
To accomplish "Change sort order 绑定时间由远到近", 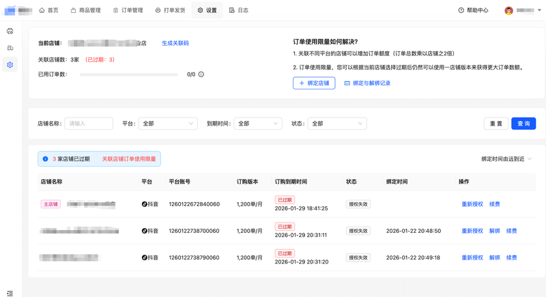I will point(506,159).
